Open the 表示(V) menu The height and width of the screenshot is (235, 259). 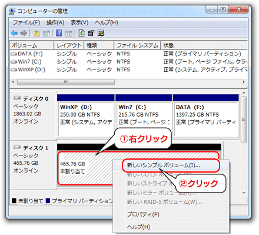point(79,22)
